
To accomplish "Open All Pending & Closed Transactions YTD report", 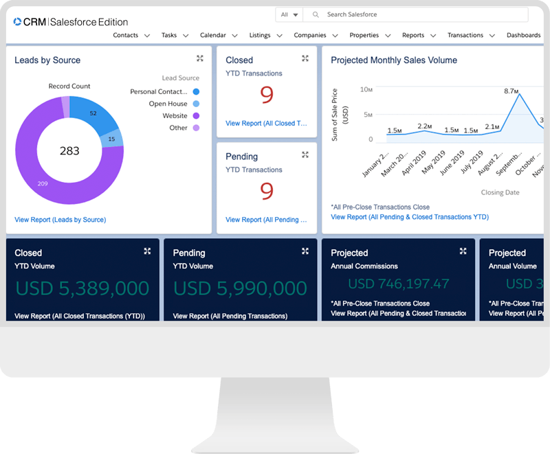I will 410,217.
